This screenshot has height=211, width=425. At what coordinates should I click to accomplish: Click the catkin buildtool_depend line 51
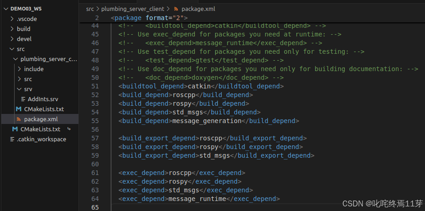click(x=201, y=86)
